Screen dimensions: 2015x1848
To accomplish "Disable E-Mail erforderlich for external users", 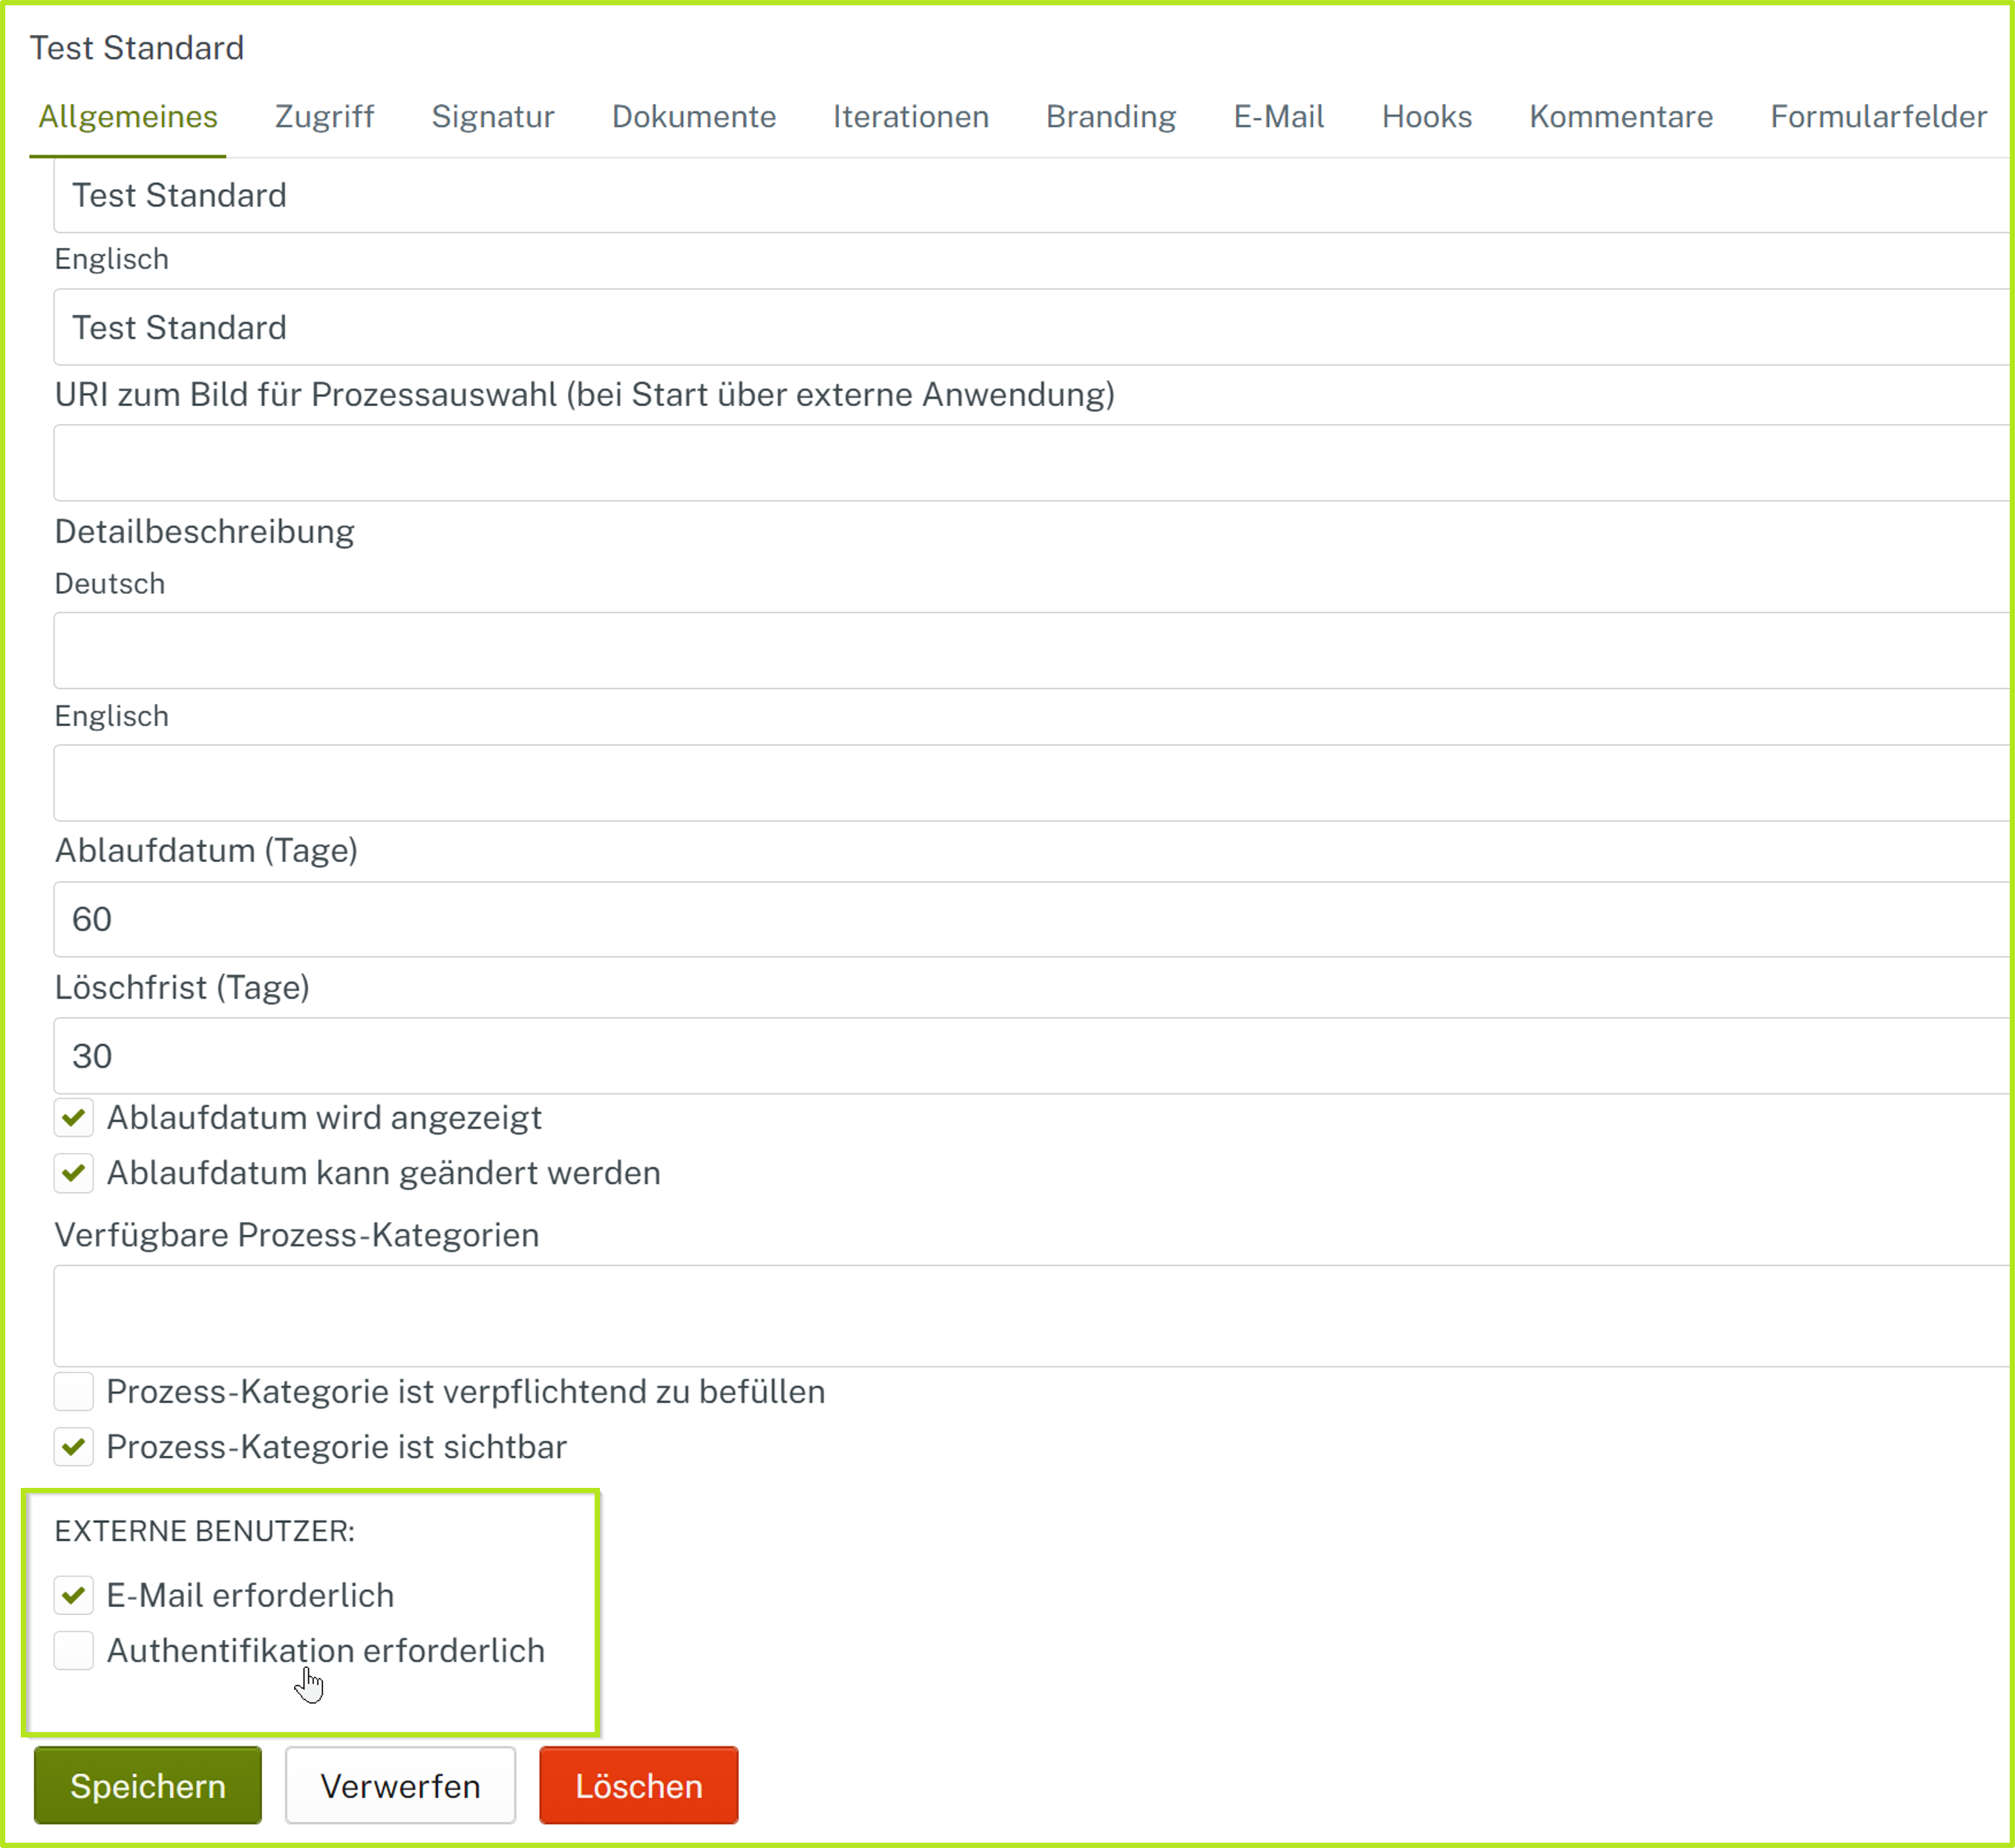I will 74,1595.
